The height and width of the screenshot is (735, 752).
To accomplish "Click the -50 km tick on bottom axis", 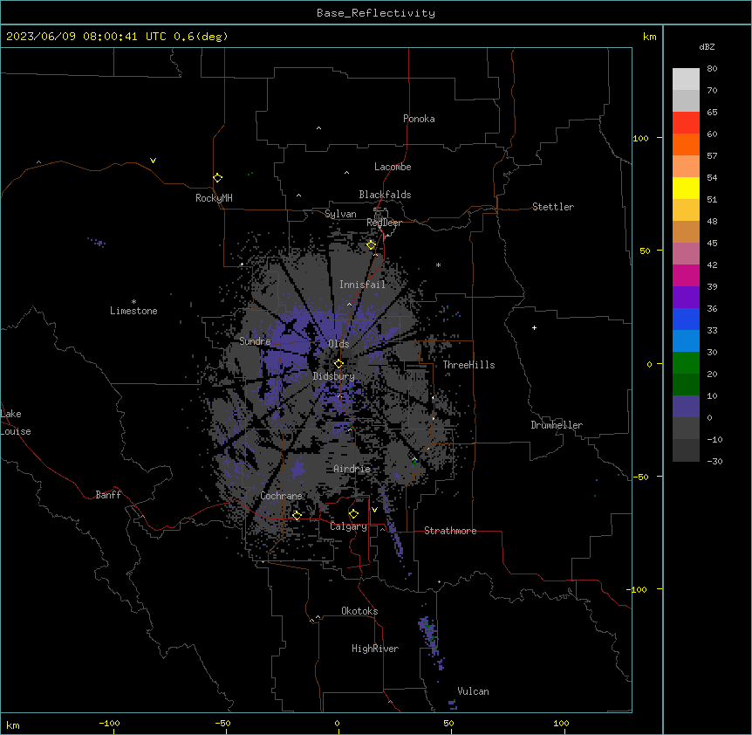I will (x=222, y=723).
